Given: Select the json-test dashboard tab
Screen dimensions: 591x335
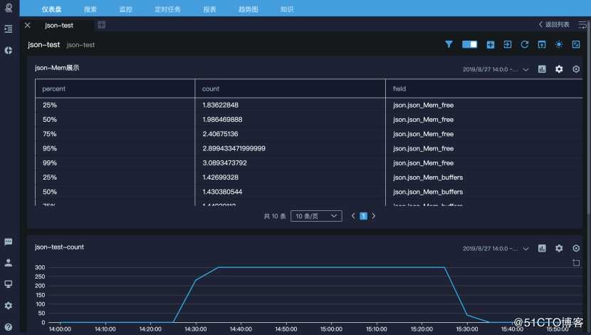Looking at the screenshot, I should [x=59, y=25].
